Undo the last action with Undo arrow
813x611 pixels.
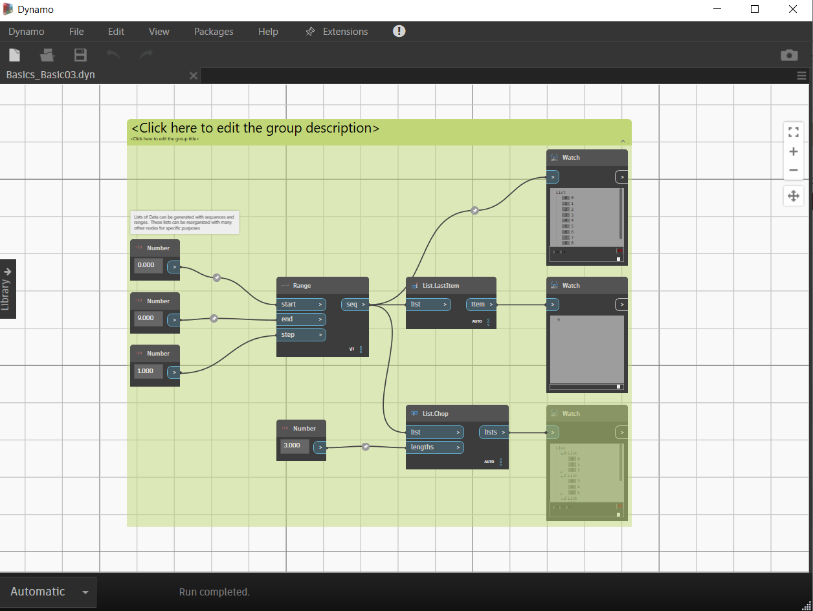(x=113, y=55)
